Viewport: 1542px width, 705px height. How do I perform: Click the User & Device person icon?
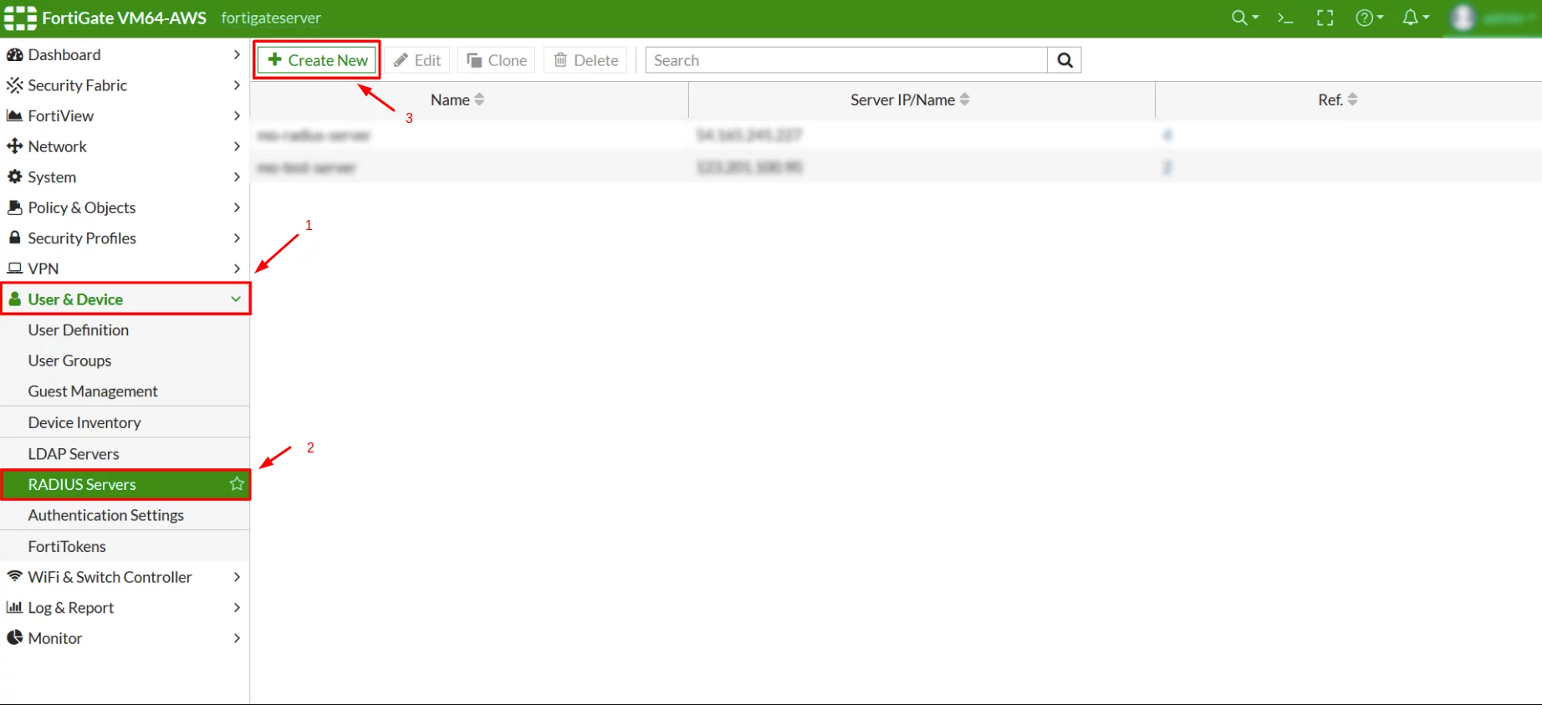(14, 299)
